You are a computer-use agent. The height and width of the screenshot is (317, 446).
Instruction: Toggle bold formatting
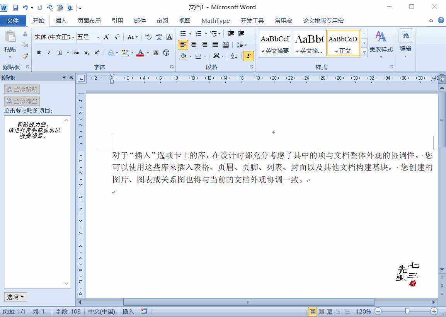38,53
